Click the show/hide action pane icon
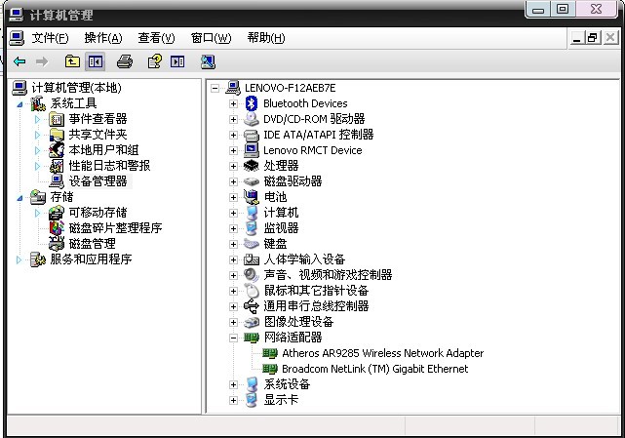625x438 pixels. (177, 61)
